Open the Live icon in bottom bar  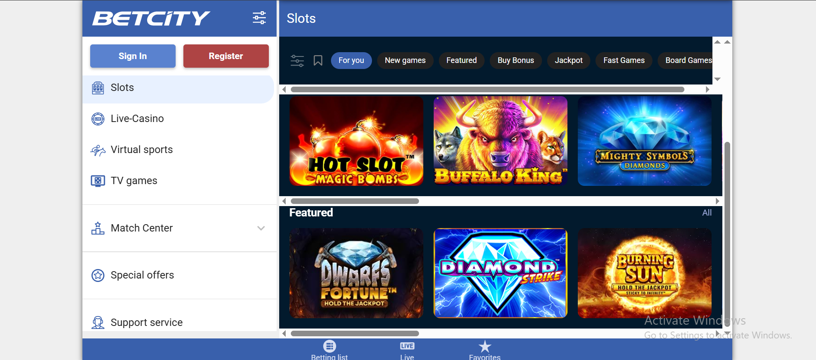click(x=407, y=346)
